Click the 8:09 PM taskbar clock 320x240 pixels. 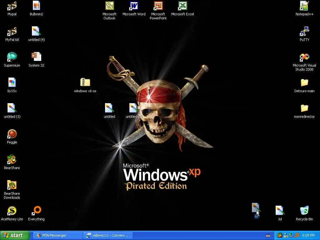point(308,235)
